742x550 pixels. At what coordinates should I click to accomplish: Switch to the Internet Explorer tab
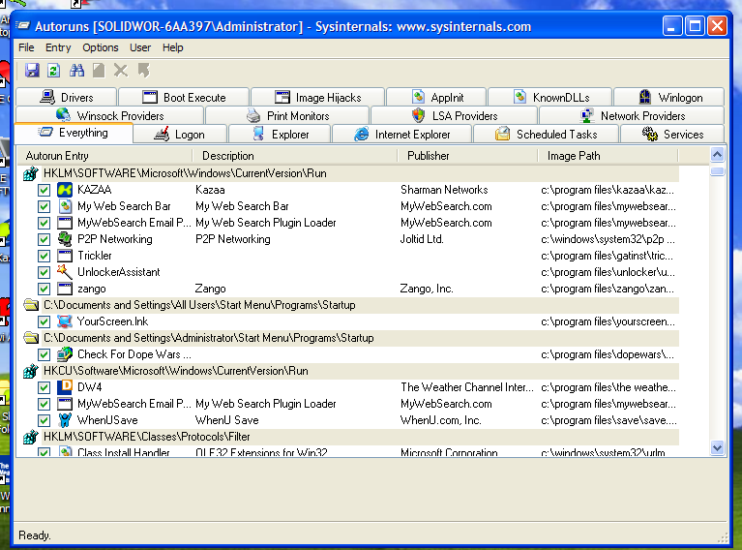402,135
